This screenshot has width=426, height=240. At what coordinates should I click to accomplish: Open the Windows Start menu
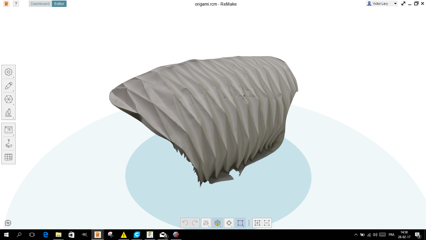click(6, 235)
